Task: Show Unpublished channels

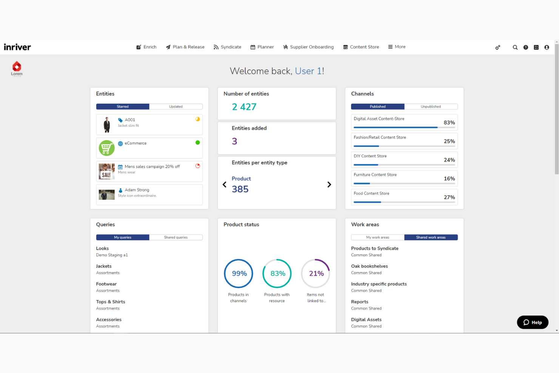Action: (x=431, y=107)
